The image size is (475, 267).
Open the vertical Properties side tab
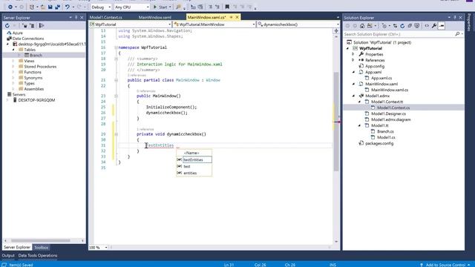coord(469,22)
